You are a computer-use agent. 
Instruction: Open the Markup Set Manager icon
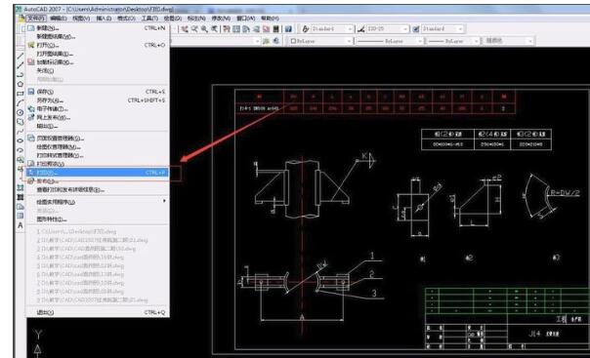[266, 29]
